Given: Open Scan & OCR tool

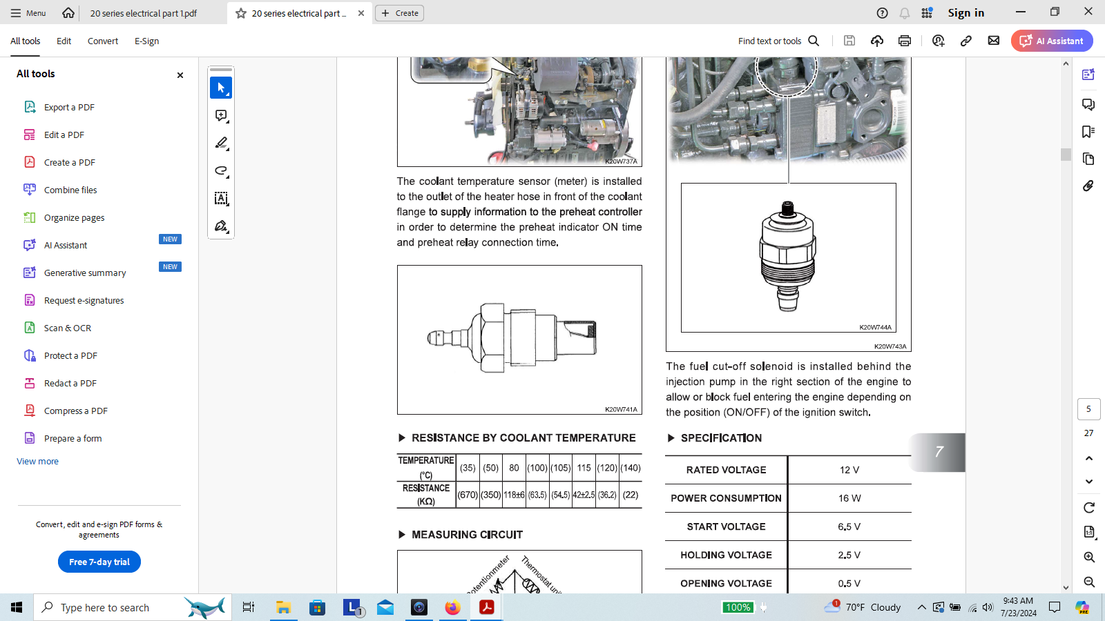Looking at the screenshot, I should pyautogui.click(x=68, y=328).
